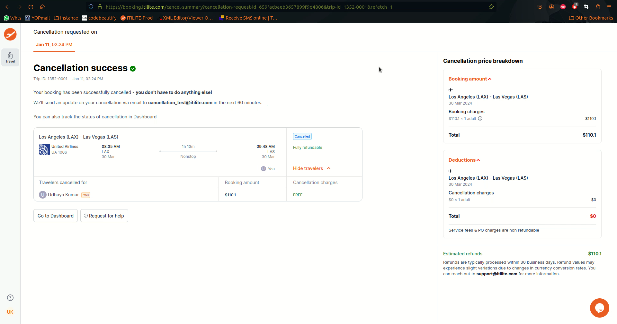Click the info icon beside 1 adult
Screen dimensions: 617x324
pyautogui.click(x=480, y=118)
